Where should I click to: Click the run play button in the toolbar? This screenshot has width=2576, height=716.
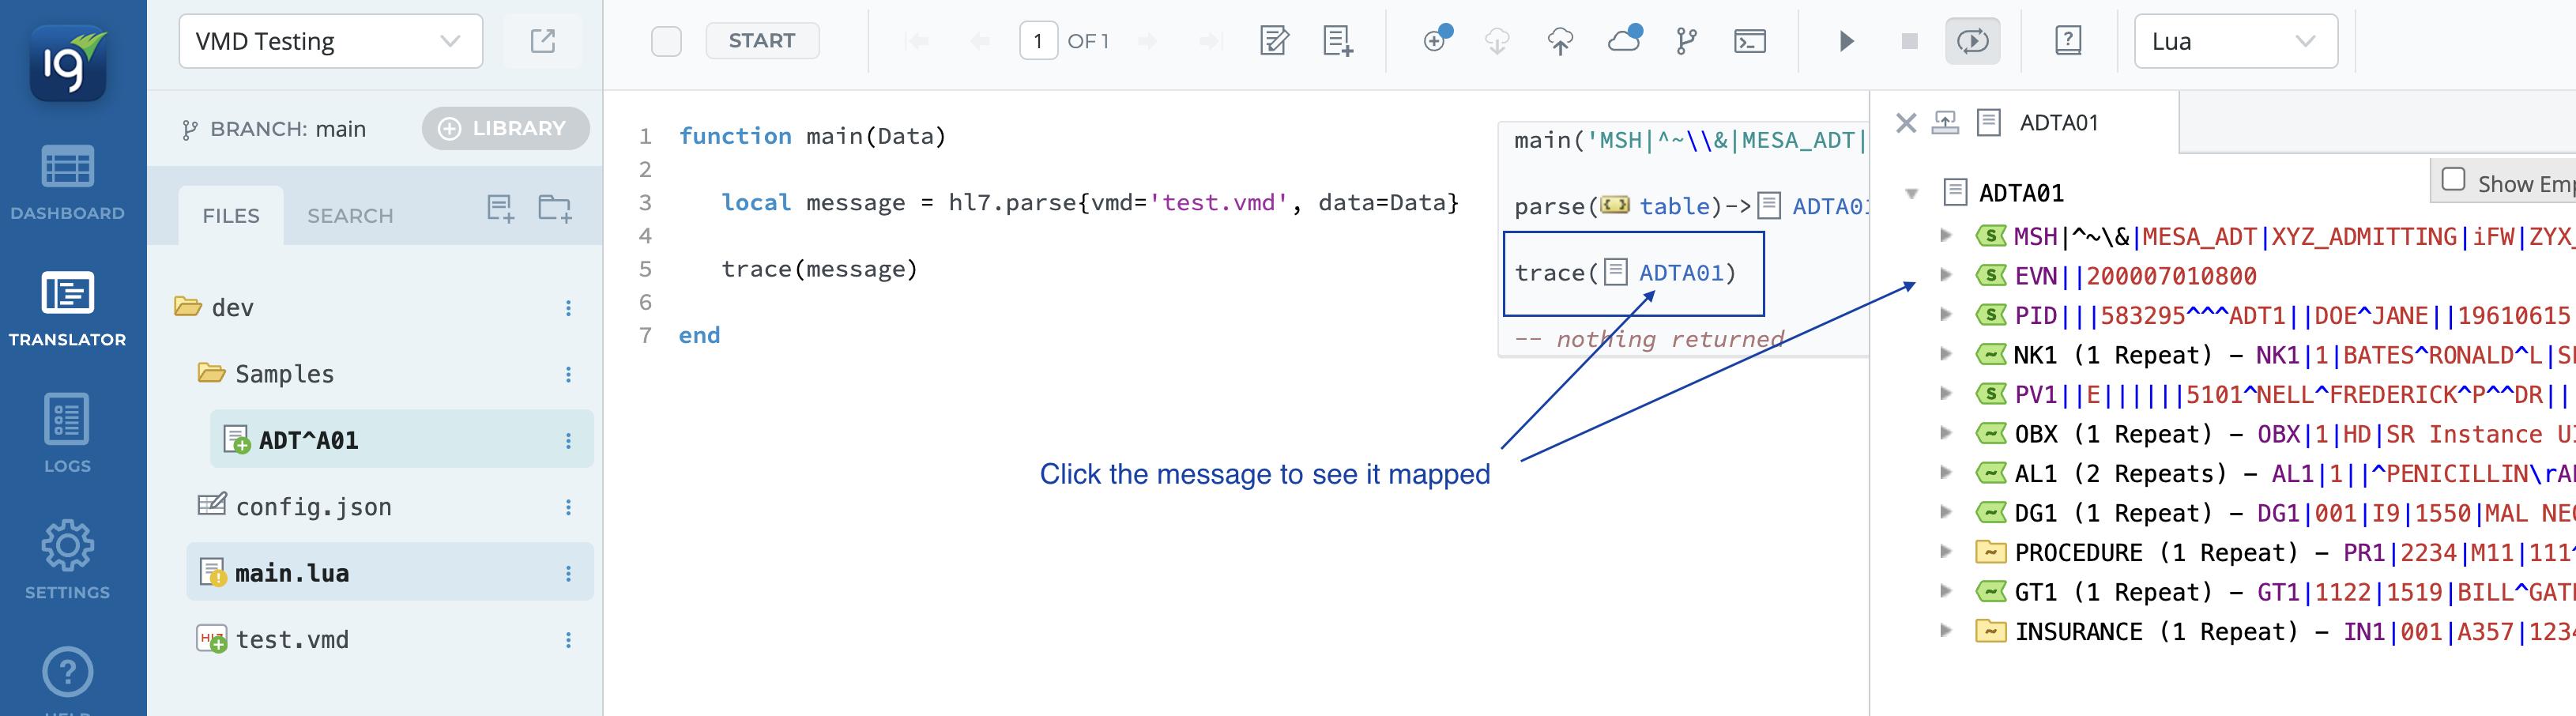[1846, 41]
